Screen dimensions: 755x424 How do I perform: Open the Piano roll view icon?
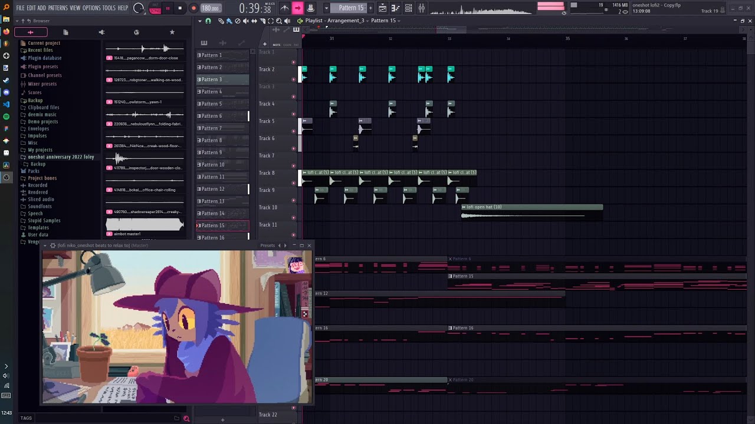pos(395,8)
